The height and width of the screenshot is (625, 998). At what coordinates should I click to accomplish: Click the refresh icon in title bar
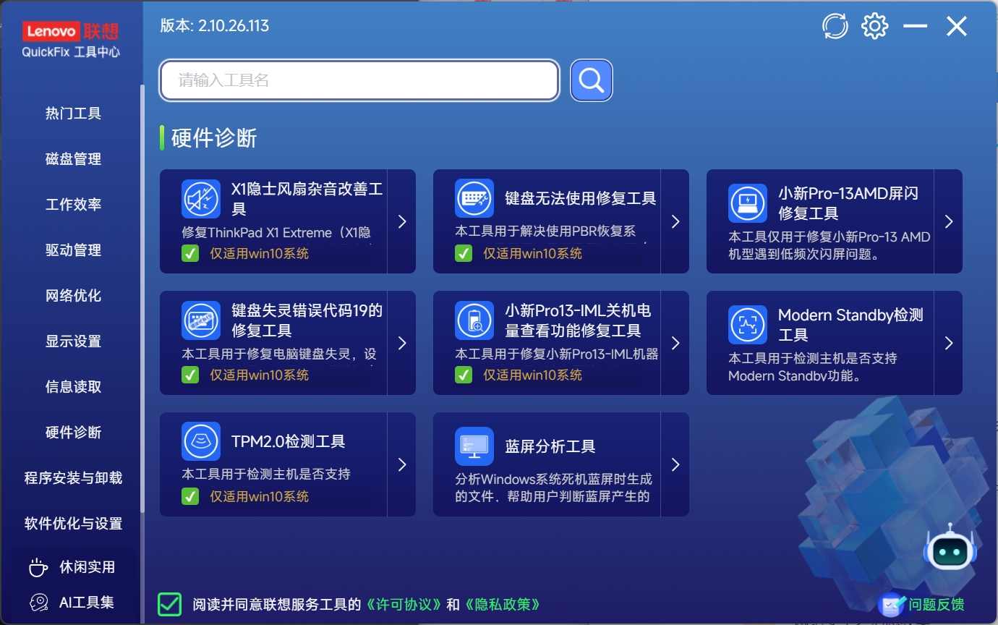(x=835, y=25)
